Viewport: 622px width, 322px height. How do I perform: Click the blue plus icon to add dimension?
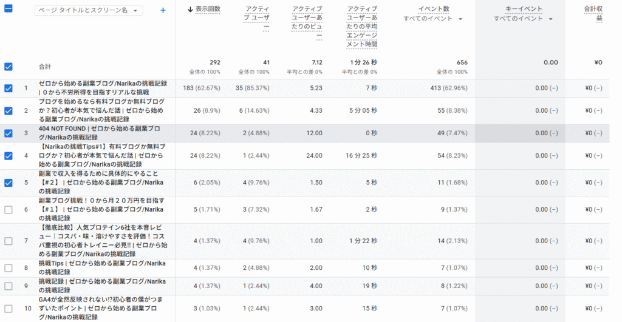click(x=163, y=10)
